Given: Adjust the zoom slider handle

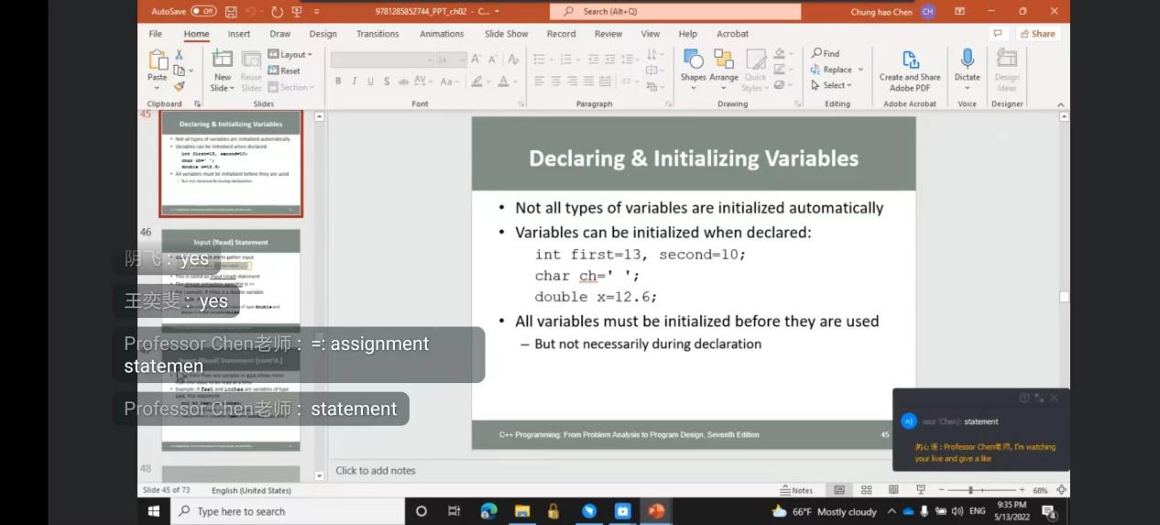Looking at the screenshot, I should [x=970, y=490].
